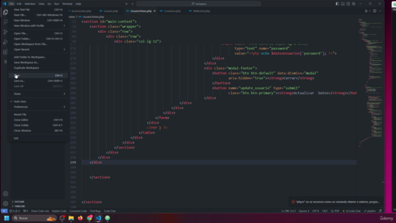Open Source Control view
This screenshot has width=396, height=223.
click(x=6, y=32)
